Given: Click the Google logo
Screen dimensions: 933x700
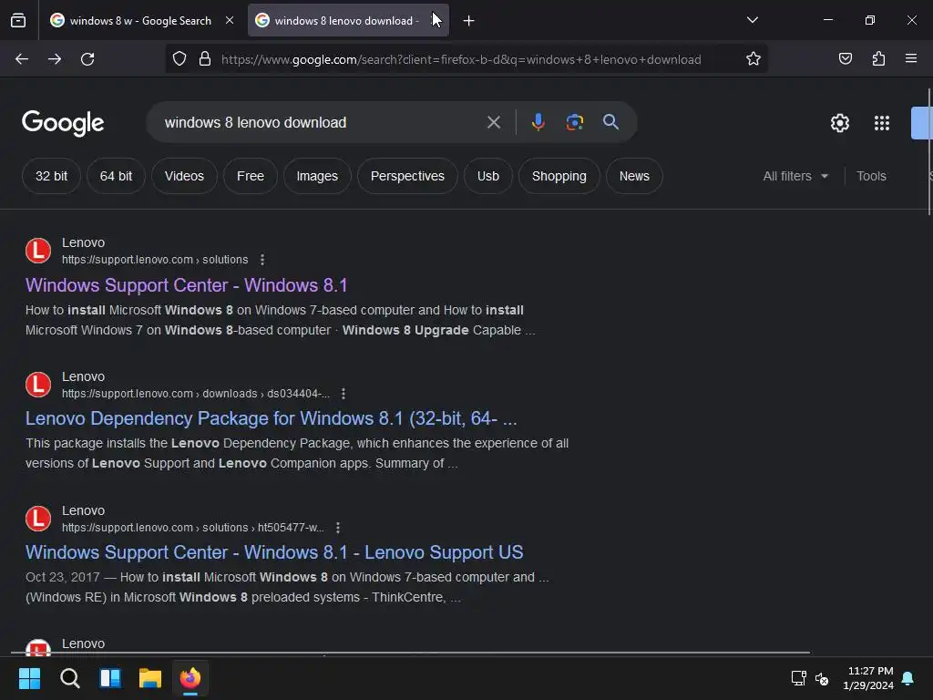Looking at the screenshot, I should tap(63, 123).
